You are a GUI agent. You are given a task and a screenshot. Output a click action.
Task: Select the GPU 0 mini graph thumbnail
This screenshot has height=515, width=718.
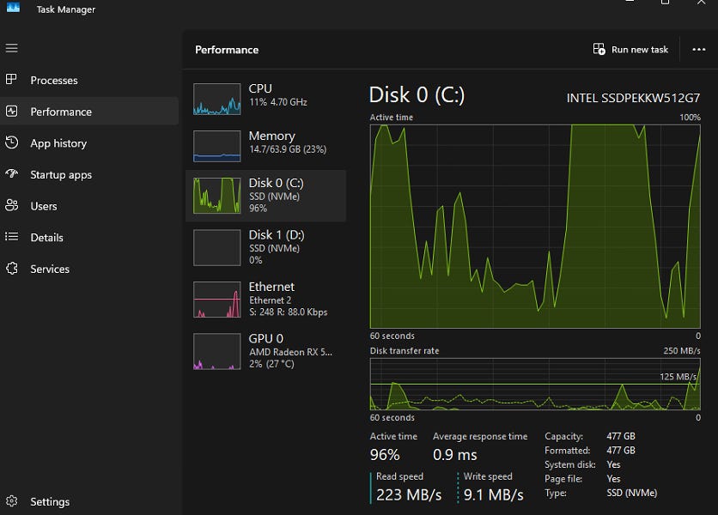pyautogui.click(x=217, y=351)
